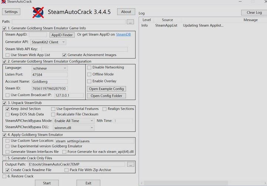Image resolution: width=267 pixels, height=186 pixels.
Task: Open SteamAPICheckBypass Mode dropdown
Action: [x=73, y=121]
